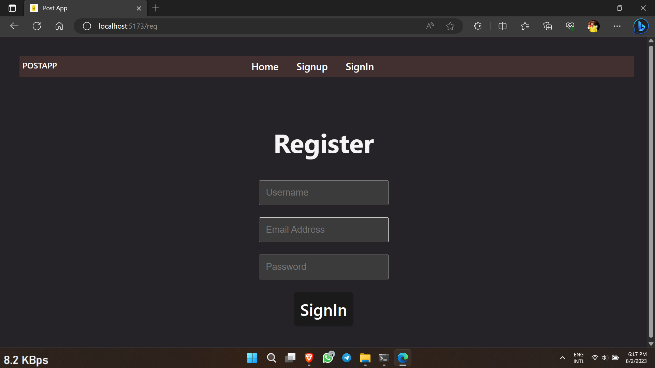Open Browser essentials
The width and height of the screenshot is (655, 368).
pyautogui.click(x=570, y=26)
